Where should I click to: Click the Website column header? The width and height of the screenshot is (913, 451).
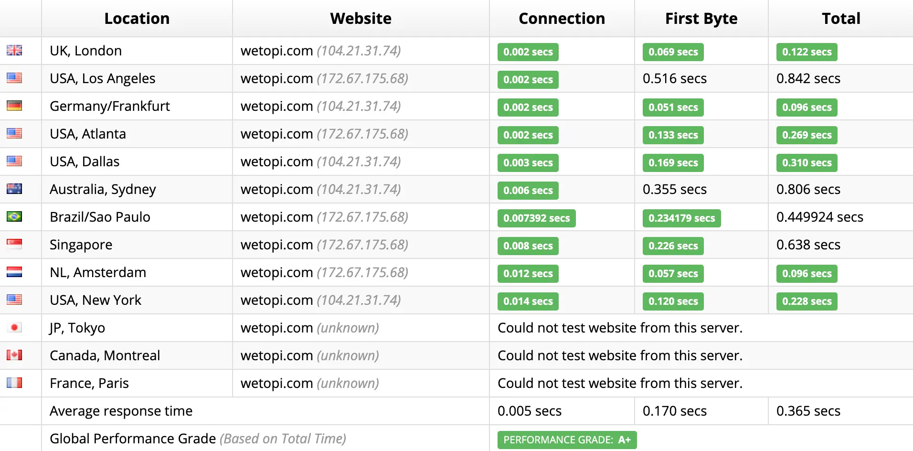(x=361, y=18)
